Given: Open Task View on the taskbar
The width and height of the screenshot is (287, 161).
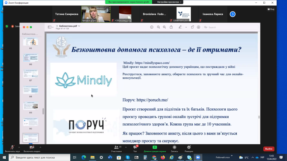Looking at the screenshot, I should (75, 157).
